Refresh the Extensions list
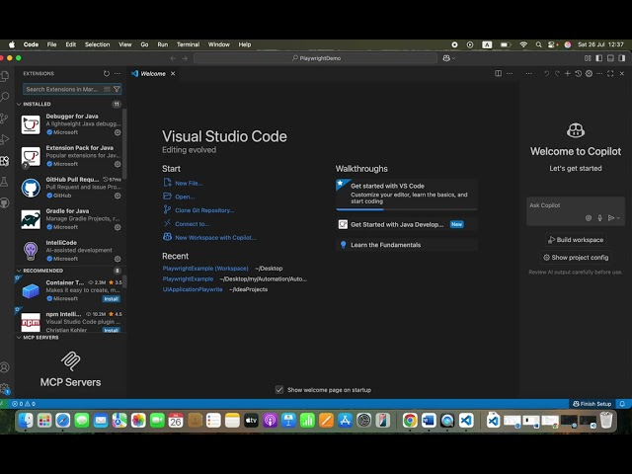 pos(107,73)
